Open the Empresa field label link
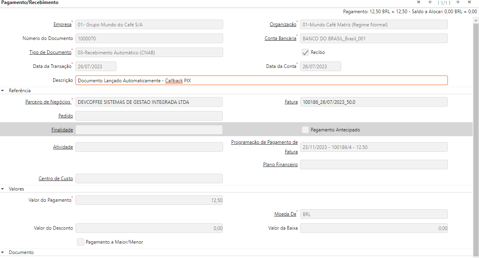The width and height of the screenshot is (479, 258). [x=62, y=24]
